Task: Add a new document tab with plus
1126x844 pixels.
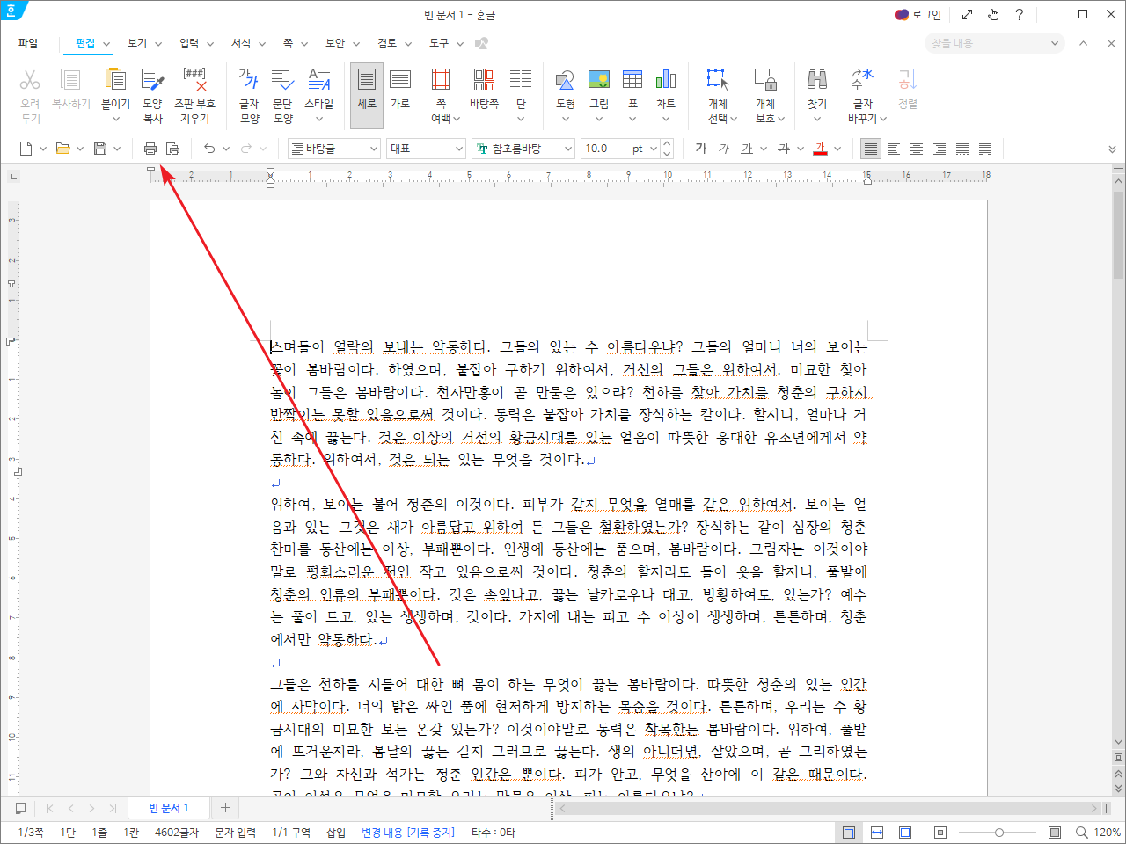Action: (225, 808)
